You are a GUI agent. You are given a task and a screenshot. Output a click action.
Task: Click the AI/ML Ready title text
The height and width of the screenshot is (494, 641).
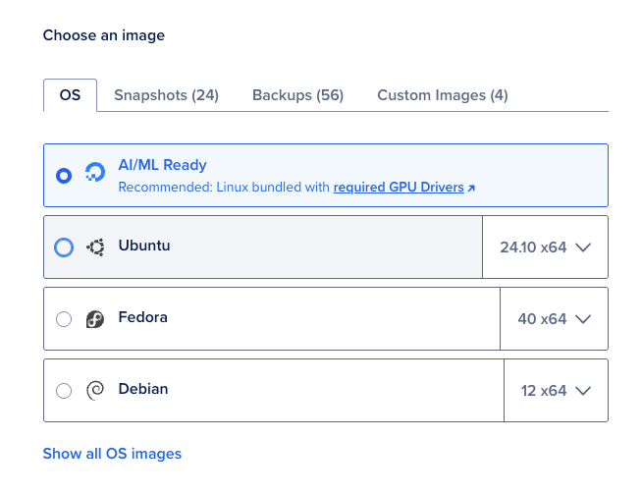tap(162, 165)
